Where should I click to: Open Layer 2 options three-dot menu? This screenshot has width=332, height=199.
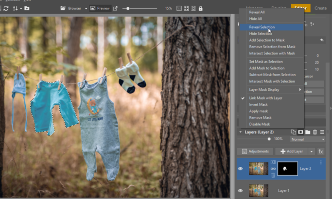[x=321, y=162]
